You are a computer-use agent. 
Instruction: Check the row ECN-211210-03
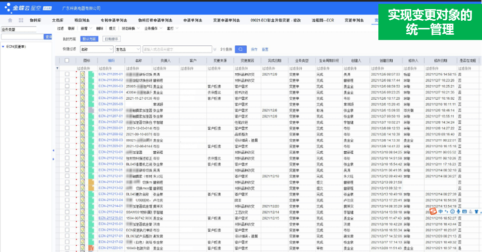click(x=67, y=164)
